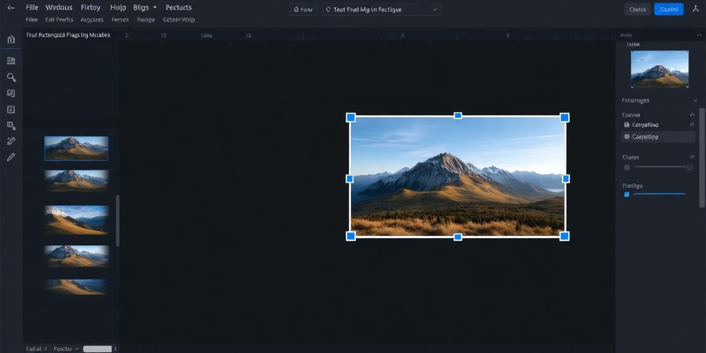Image resolution: width=706 pixels, height=353 pixels.
Task: Click the blue Send button at top right
Action: pyautogui.click(x=668, y=9)
